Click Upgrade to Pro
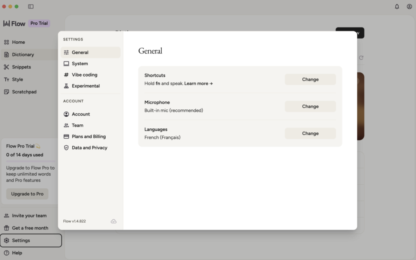 pos(27,194)
